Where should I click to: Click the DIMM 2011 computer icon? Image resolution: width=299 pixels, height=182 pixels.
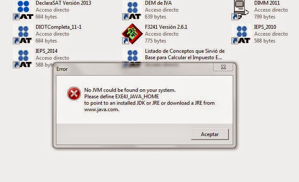click(x=240, y=10)
